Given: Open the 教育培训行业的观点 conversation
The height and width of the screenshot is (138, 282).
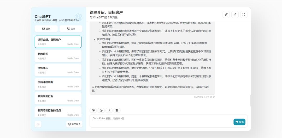Looking at the screenshot, I should (x=58, y=112).
